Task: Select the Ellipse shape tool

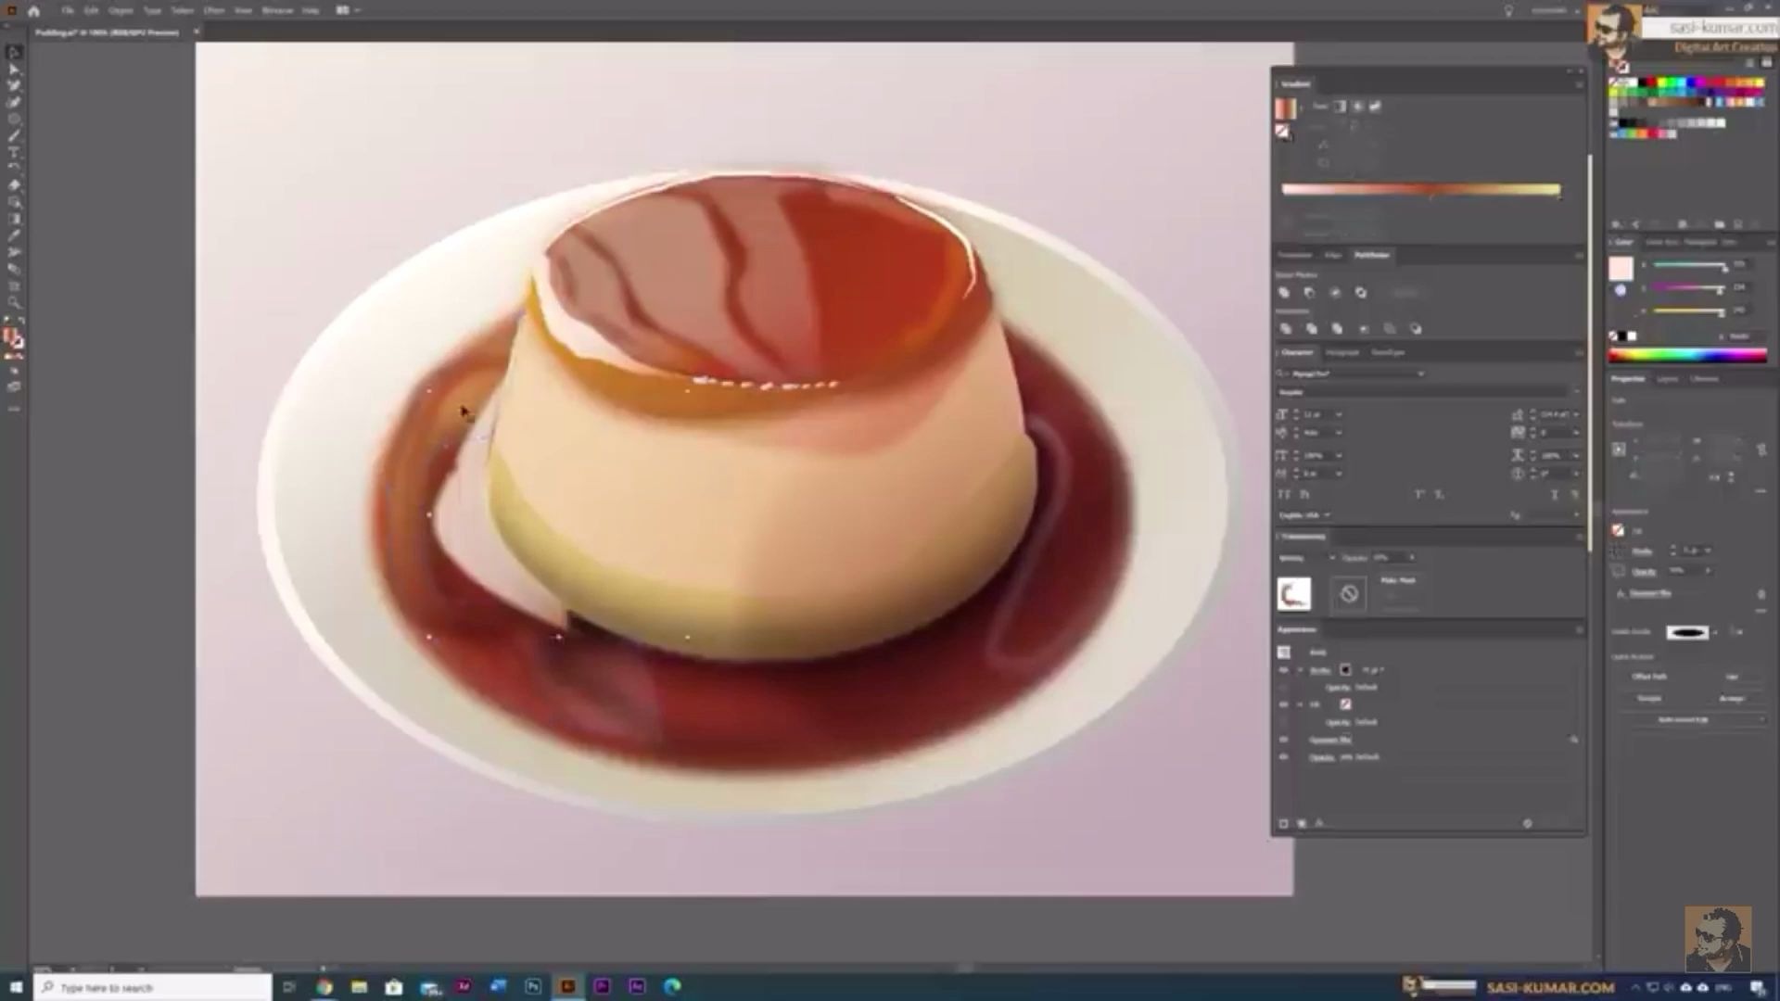Action: (x=14, y=120)
